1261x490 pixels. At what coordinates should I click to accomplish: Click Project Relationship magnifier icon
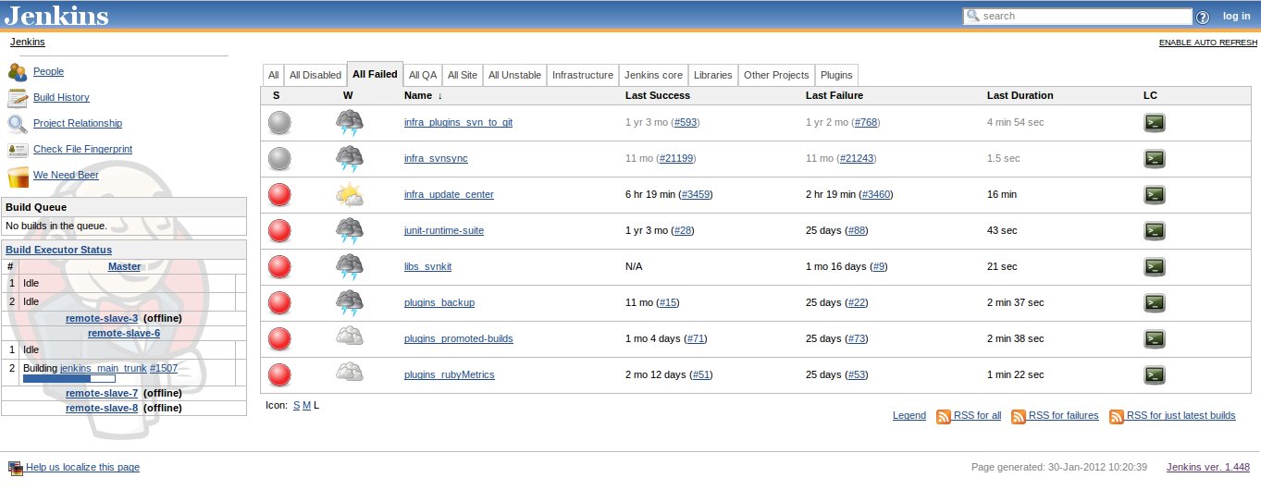pyautogui.click(x=18, y=124)
